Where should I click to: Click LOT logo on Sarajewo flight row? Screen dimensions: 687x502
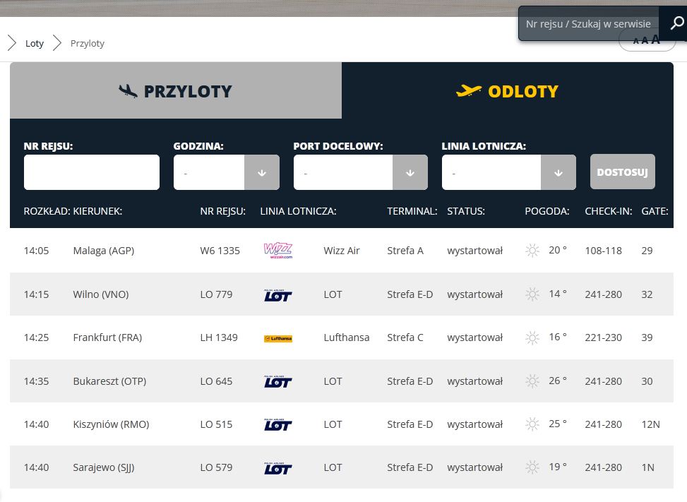[x=277, y=468]
